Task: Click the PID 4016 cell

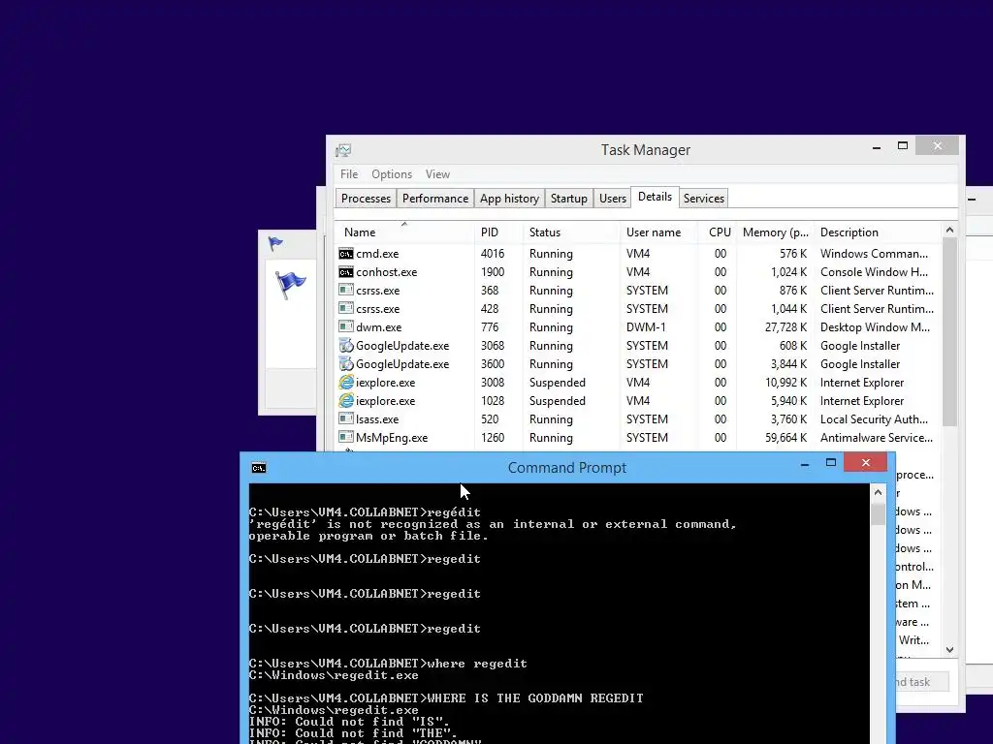Action: tap(493, 254)
